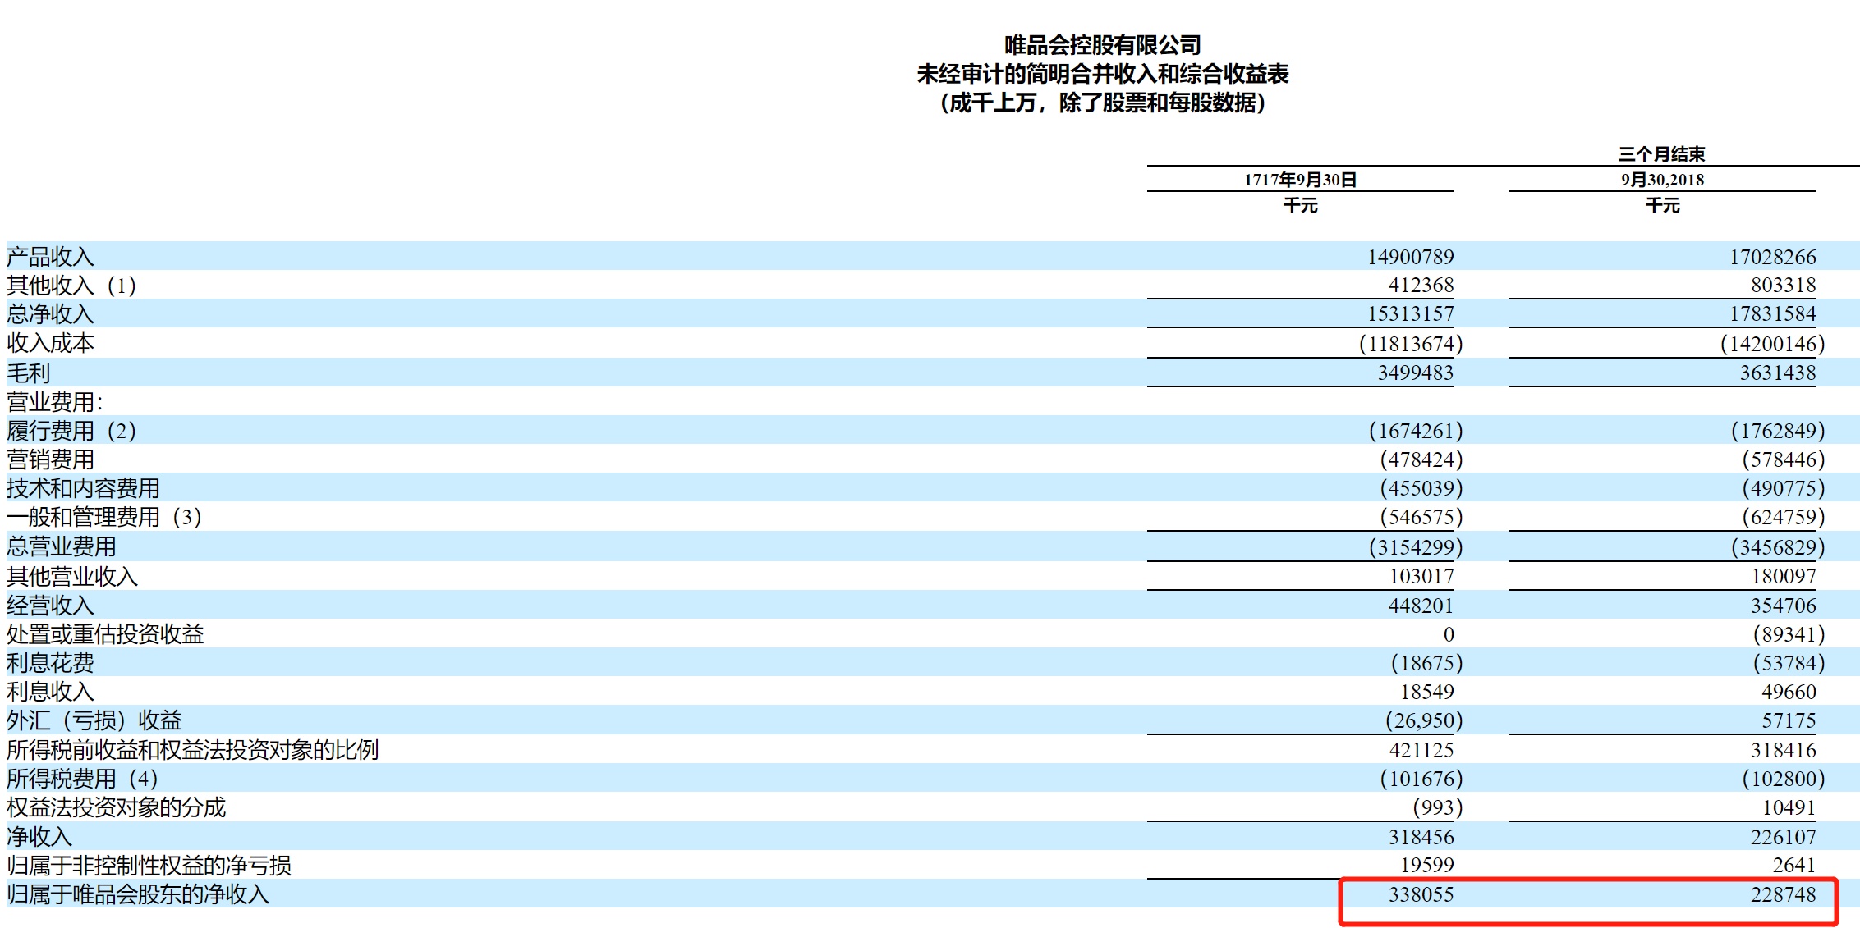Click the 履行费用 (2) row label
1860x928 pixels.
click(71, 431)
